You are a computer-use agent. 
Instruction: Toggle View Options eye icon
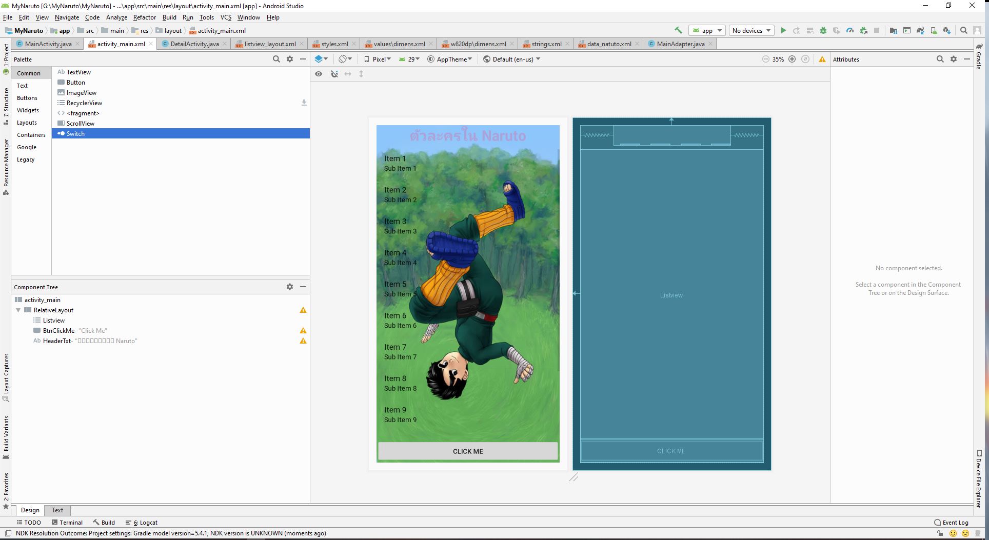319,74
